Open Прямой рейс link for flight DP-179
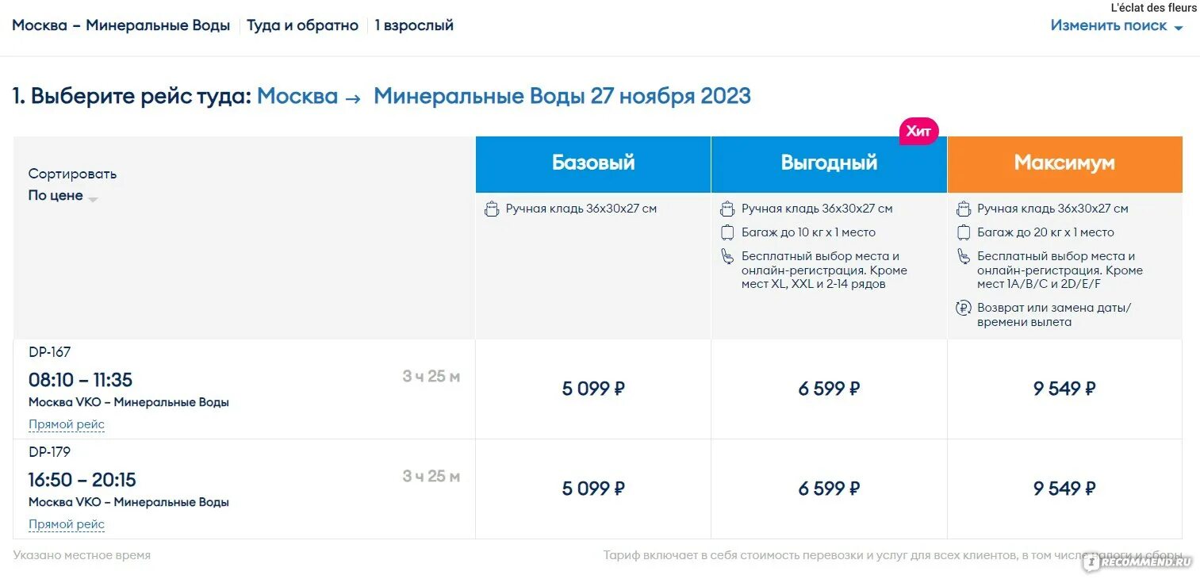The image size is (1200, 579). pos(67,524)
